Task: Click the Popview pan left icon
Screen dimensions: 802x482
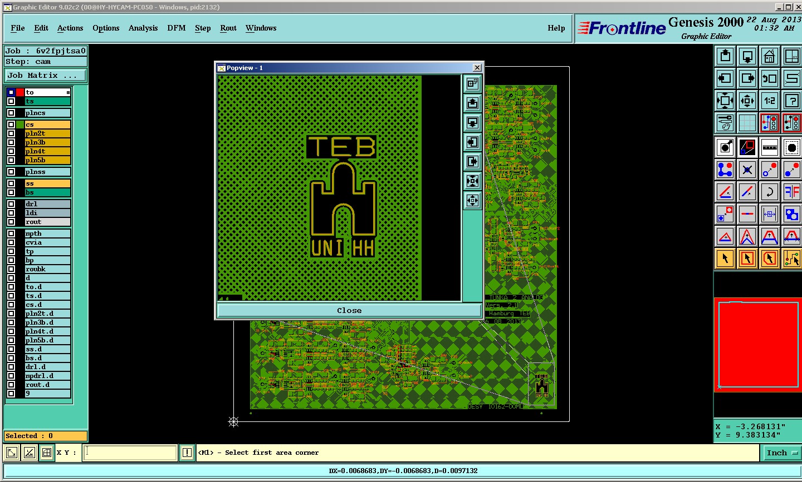Action: point(472,142)
